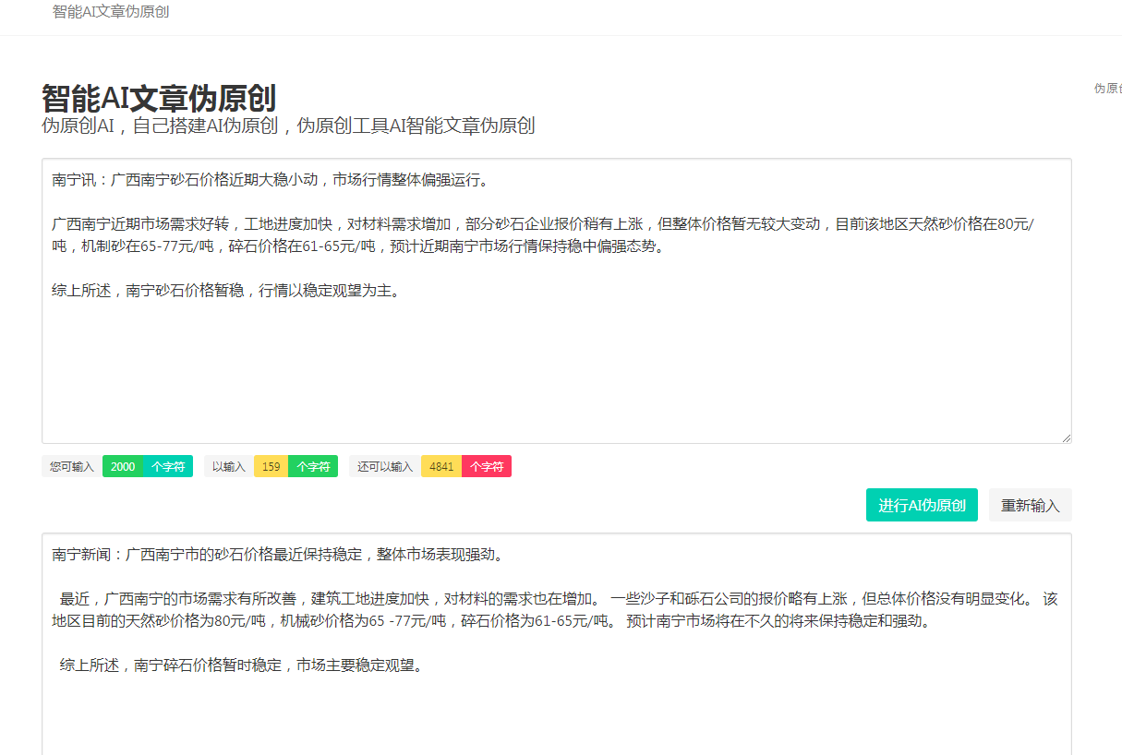Image resolution: width=1122 pixels, height=755 pixels.
Task: Open the 智能AI文章伪原创 top navigation link
Action: coord(111,12)
